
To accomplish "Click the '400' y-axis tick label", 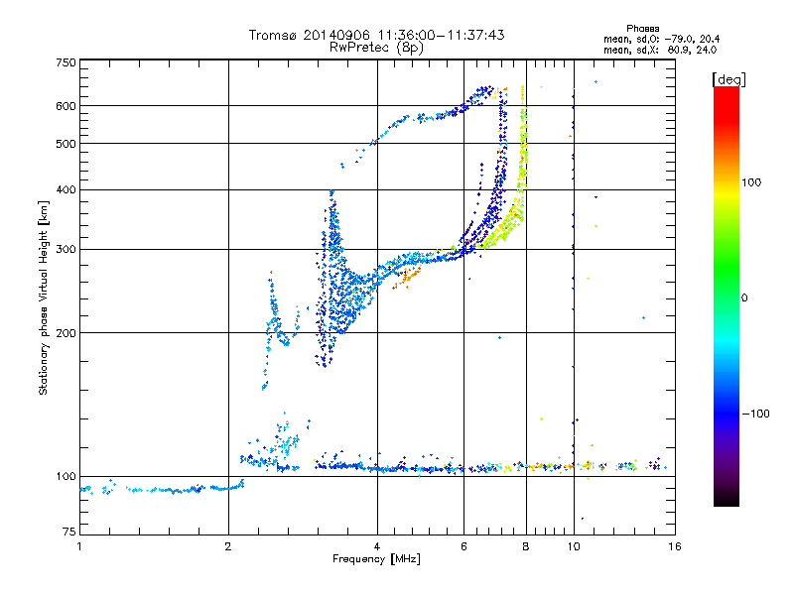I will (66, 189).
